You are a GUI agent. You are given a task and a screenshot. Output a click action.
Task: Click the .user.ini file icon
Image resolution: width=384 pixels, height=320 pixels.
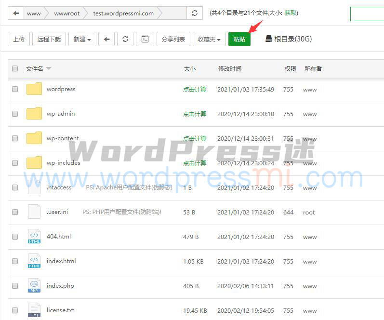click(34, 212)
